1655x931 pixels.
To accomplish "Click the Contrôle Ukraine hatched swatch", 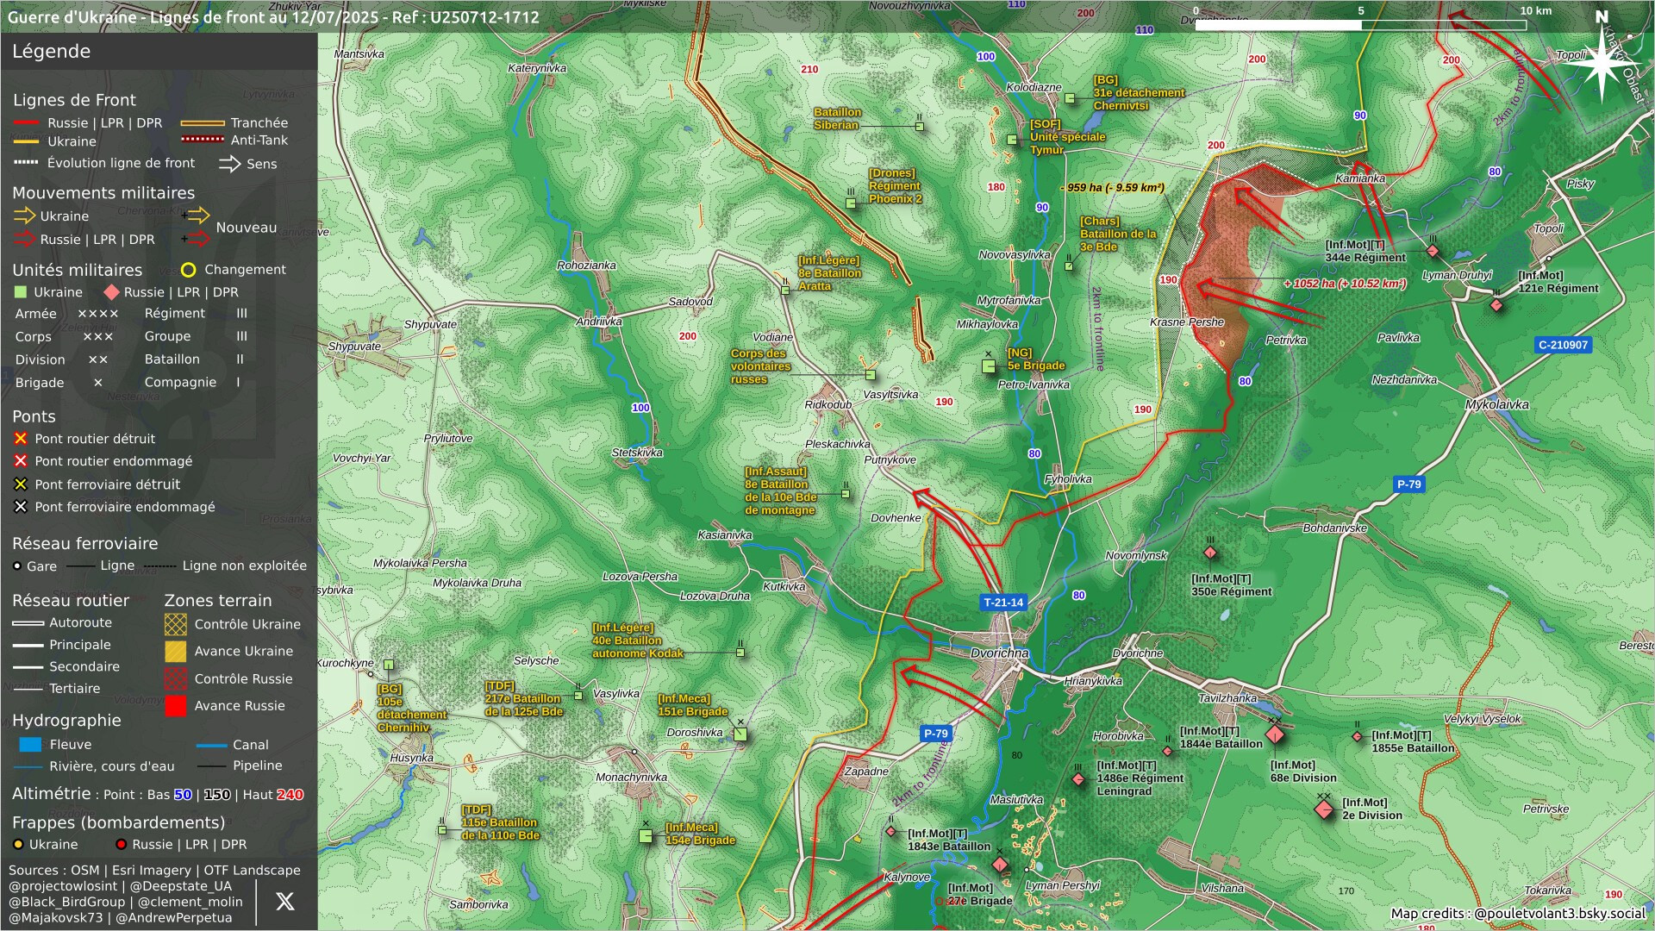I will point(176,624).
